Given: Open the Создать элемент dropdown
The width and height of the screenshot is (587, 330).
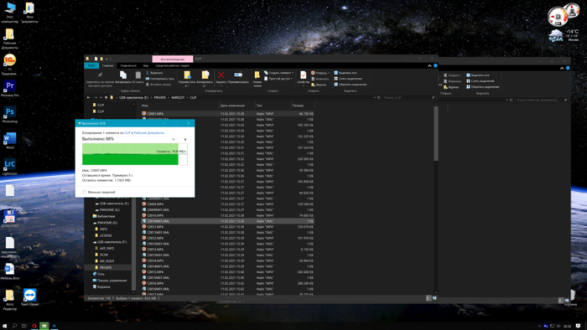Looking at the screenshot, I should [x=278, y=73].
